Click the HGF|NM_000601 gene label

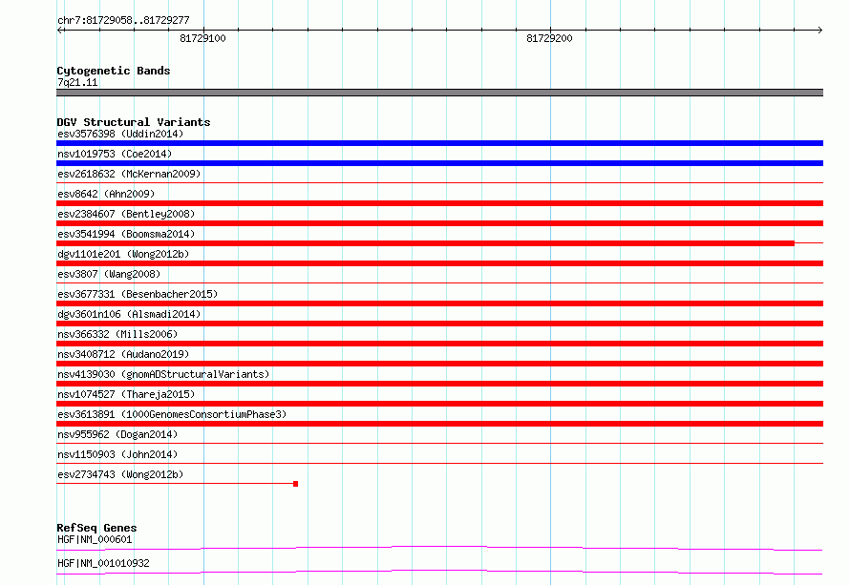[x=95, y=539]
